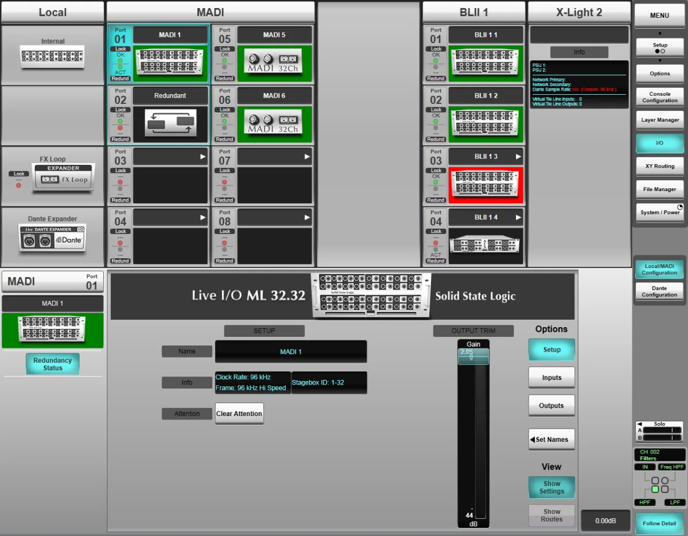Select the red BLII 1 3 stagebox image
The width and height of the screenshot is (688, 536).
point(486,185)
